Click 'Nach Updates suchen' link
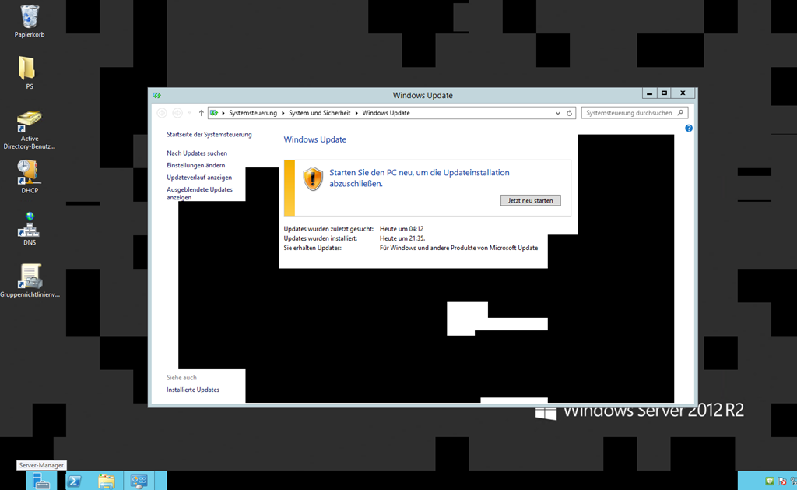This screenshot has height=490, width=797. tap(197, 153)
